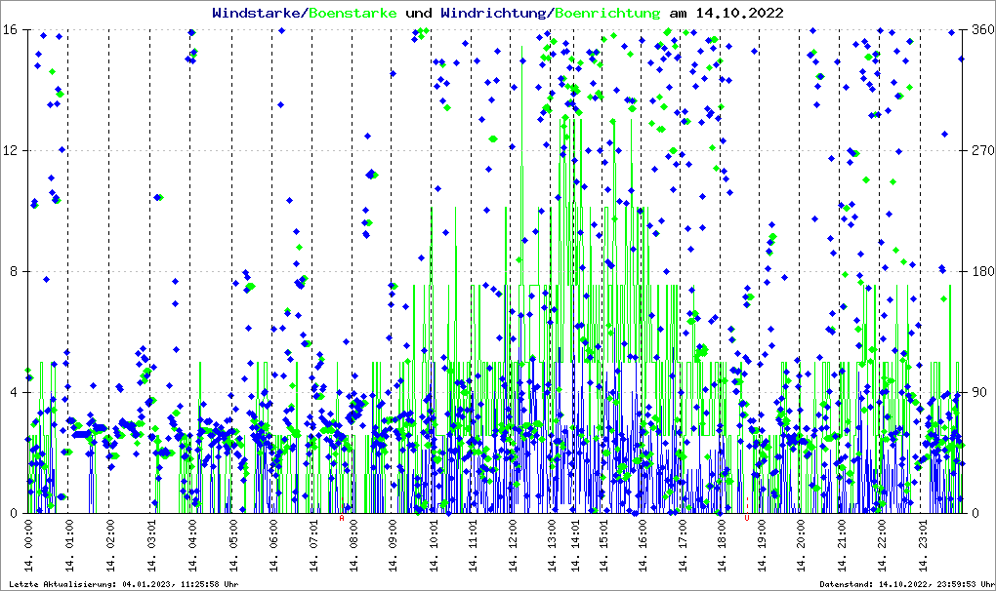Click the direction axis value 360
The width and height of the screenshot is (996, 591).
[x=983, y=30]
